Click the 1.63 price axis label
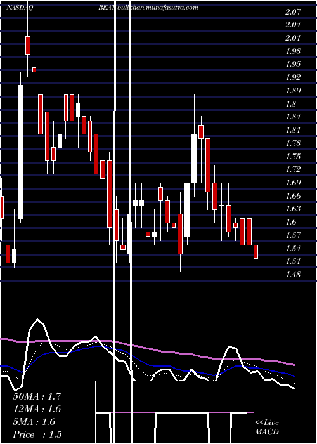This screenshot has width=317, height=444. (x=293, y=209)
